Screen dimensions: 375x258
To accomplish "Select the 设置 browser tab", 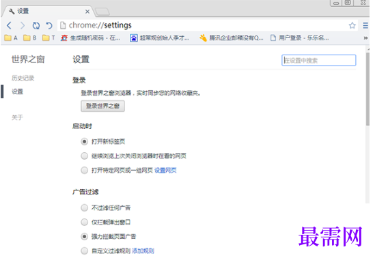I will click(x=48, y=11).
